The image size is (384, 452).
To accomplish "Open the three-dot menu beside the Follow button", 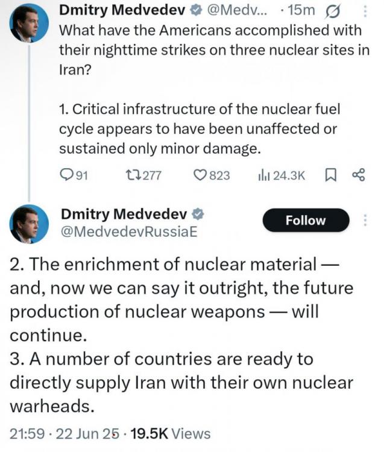I will pos(365,220).
